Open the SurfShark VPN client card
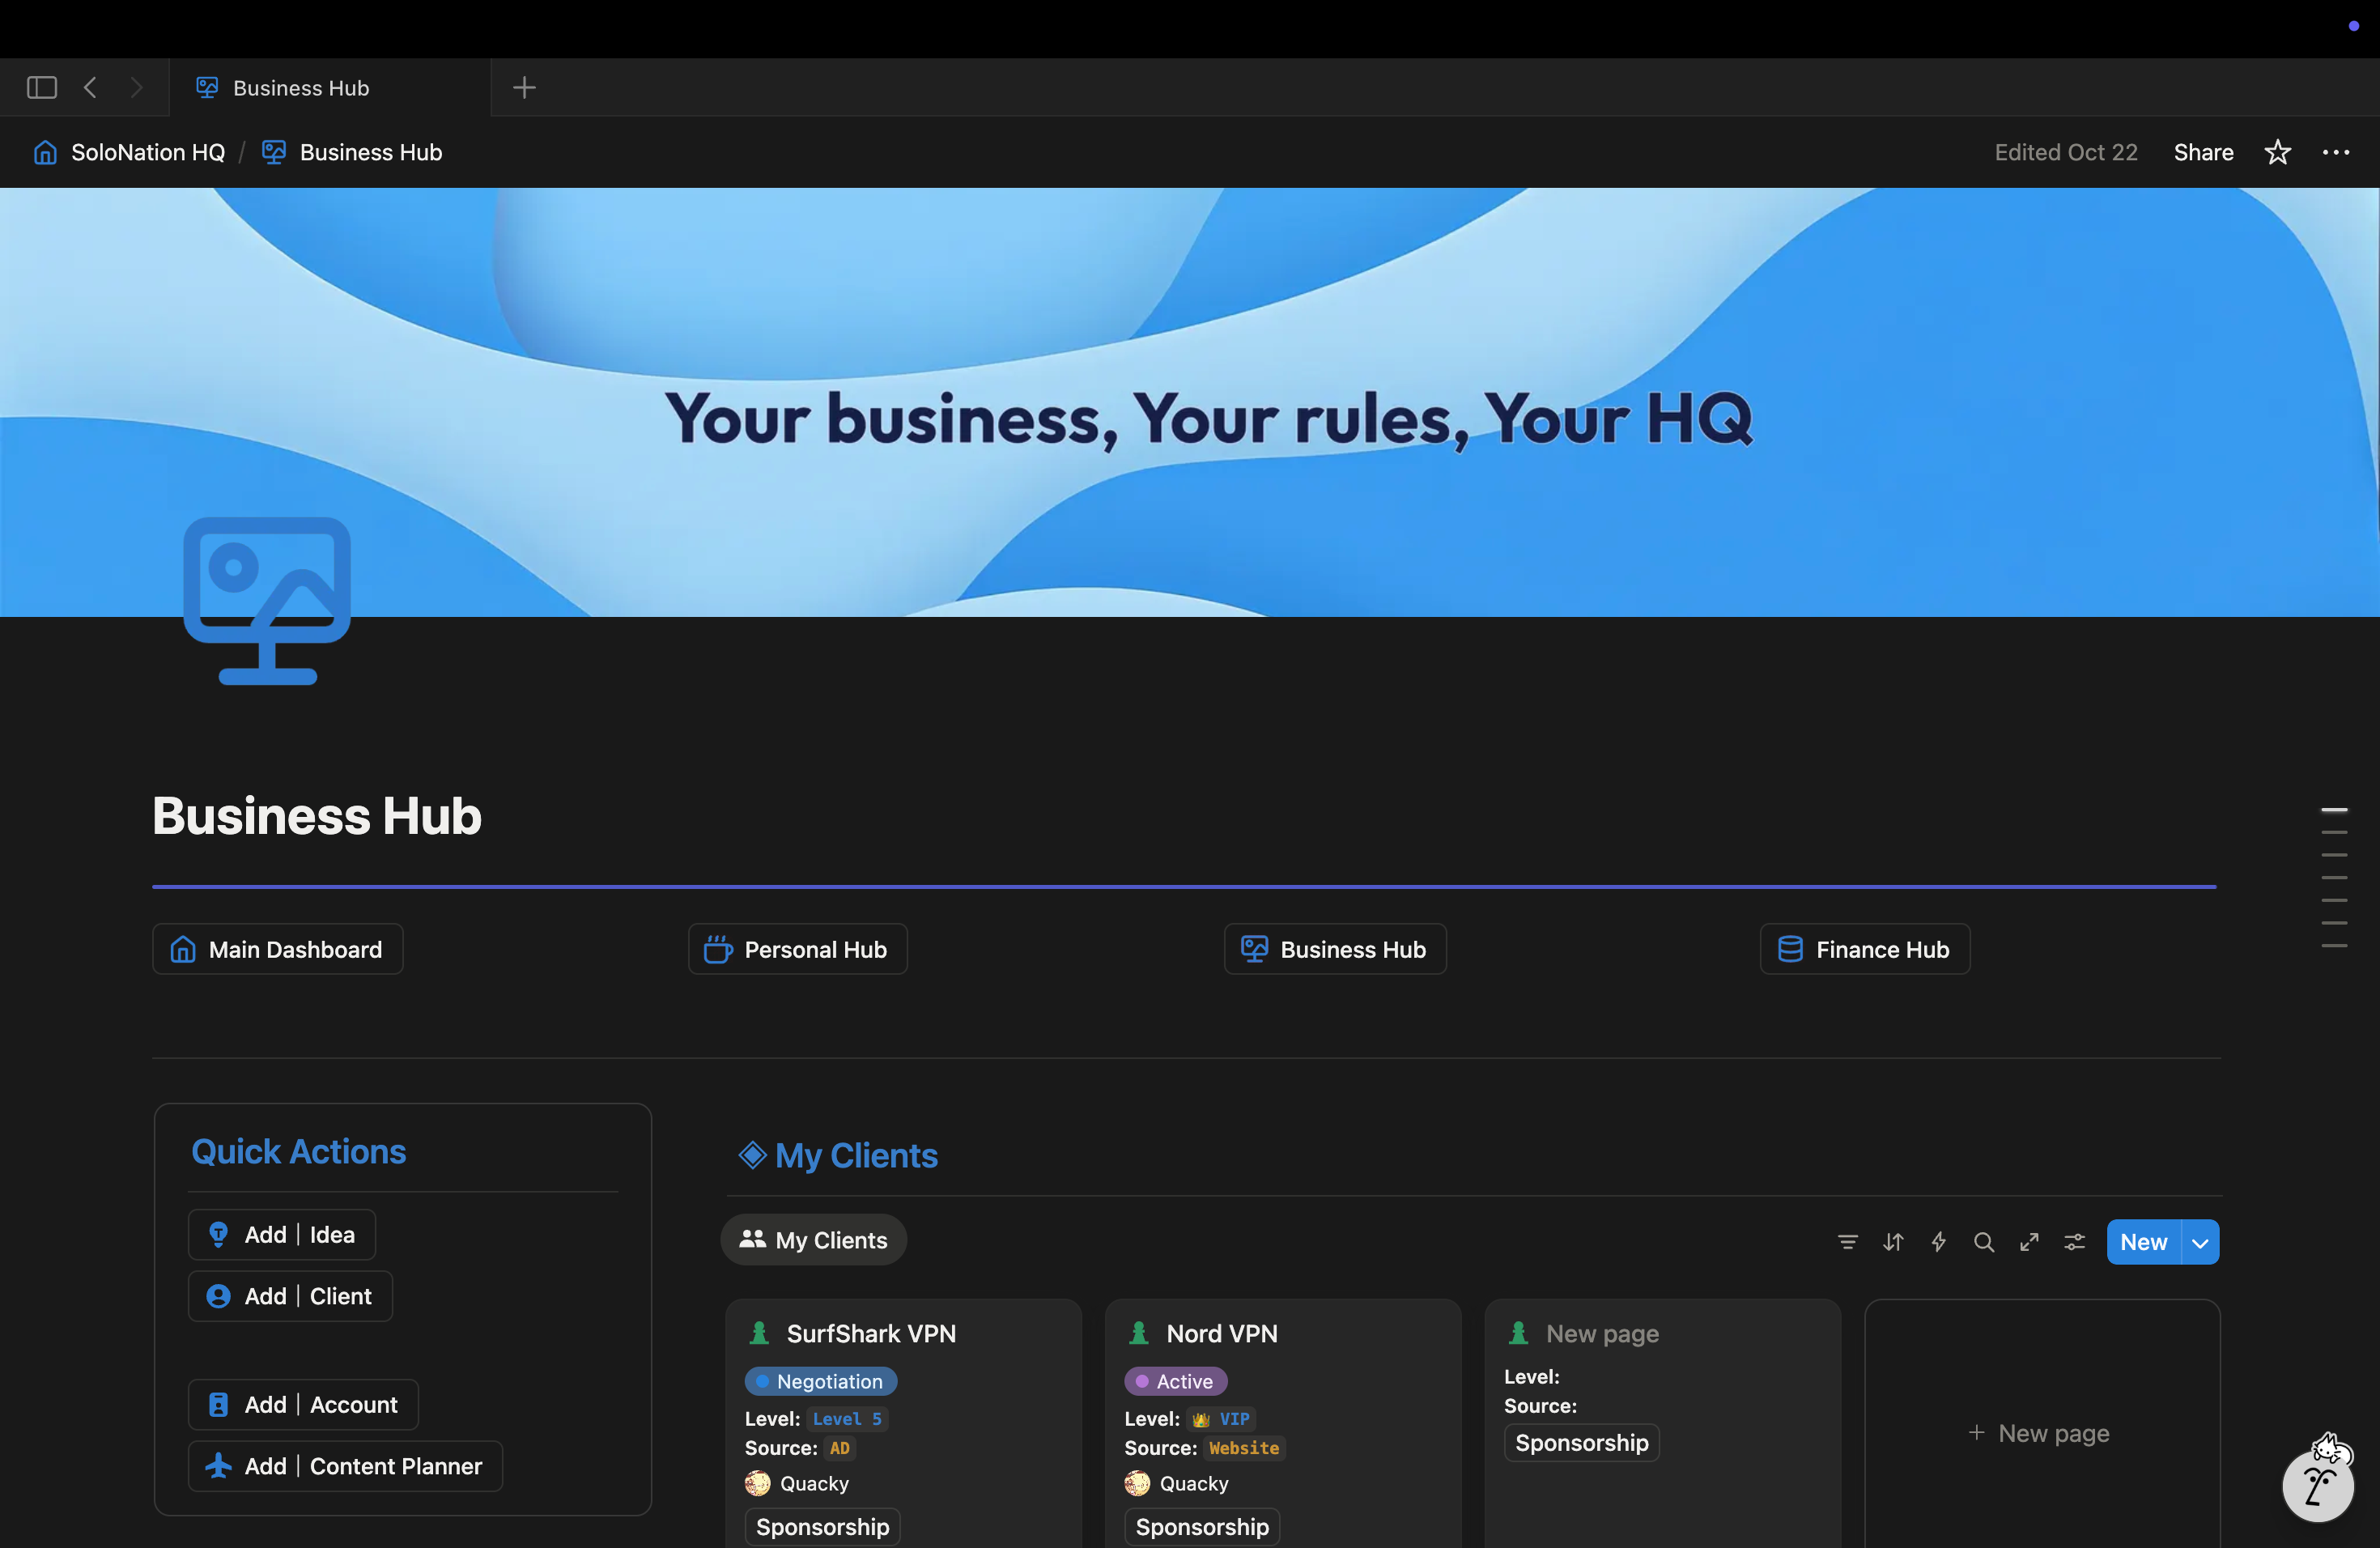Viewport: 2380px width, 1548px height. [870, 1333]
